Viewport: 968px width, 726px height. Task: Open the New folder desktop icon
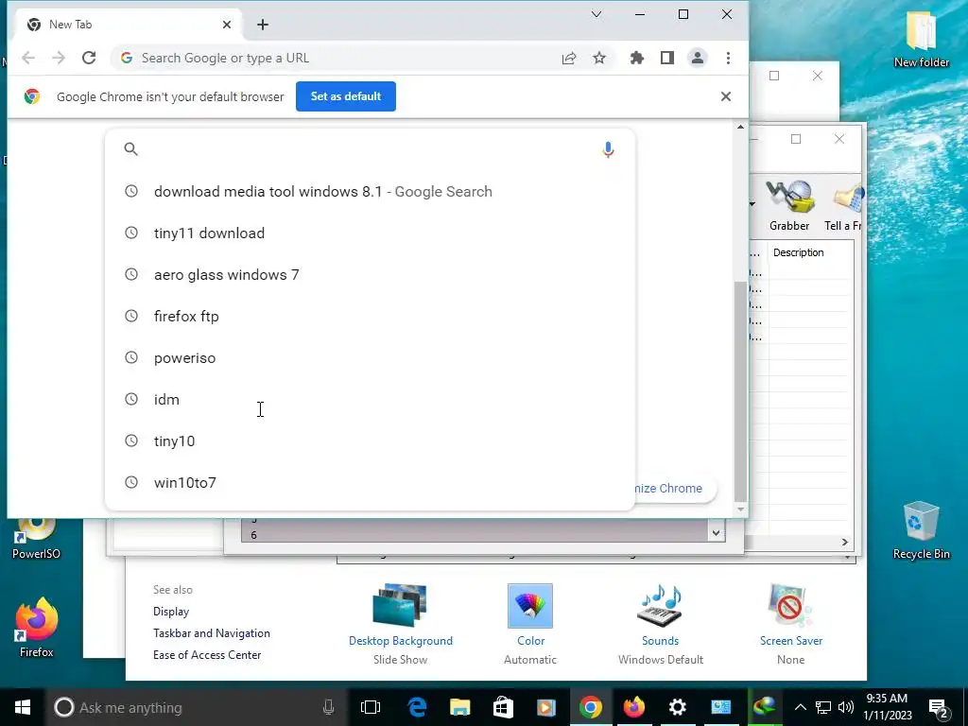(921, 38)
